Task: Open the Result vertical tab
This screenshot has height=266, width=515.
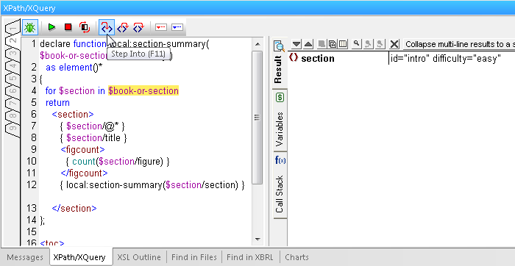Action: (279, 62)
